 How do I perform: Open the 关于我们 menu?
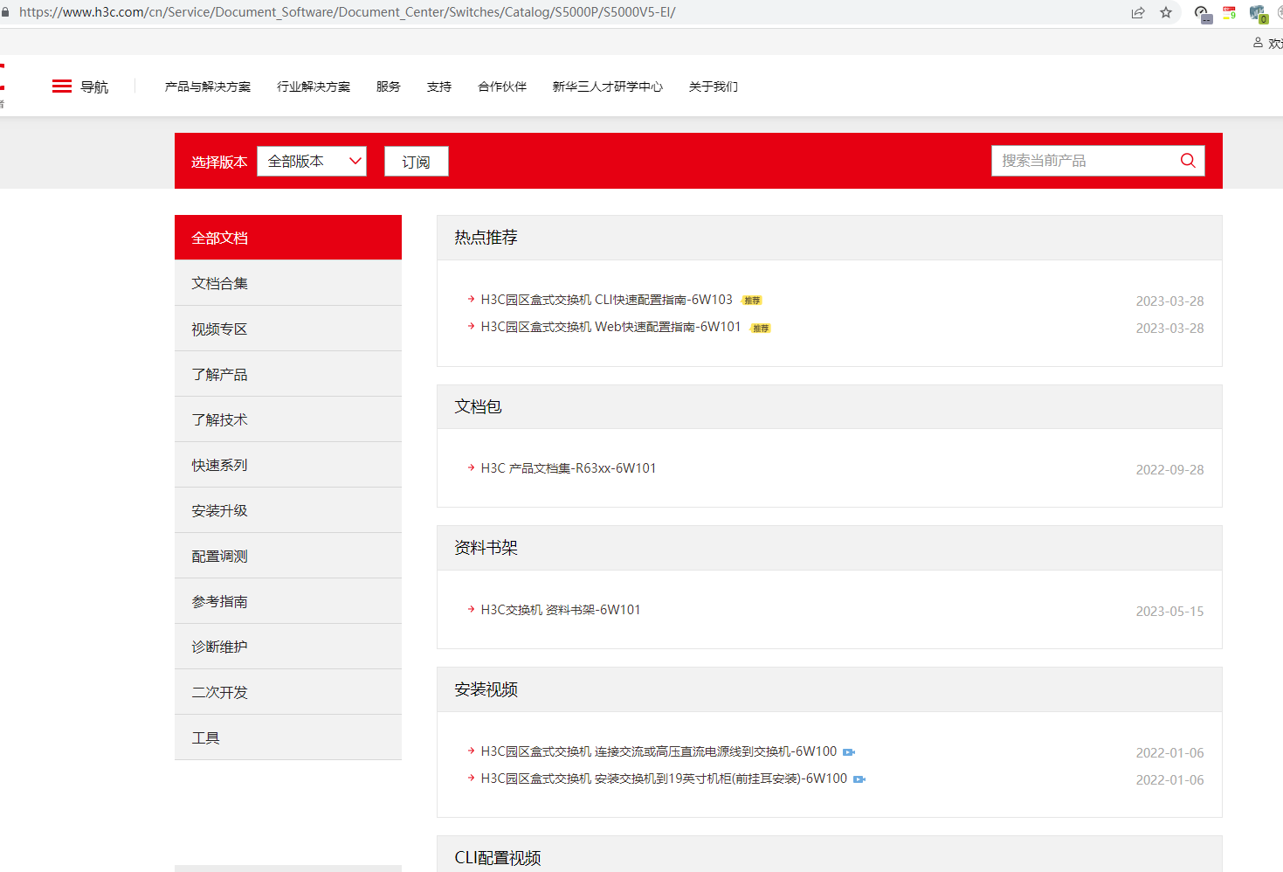(714, 87)
